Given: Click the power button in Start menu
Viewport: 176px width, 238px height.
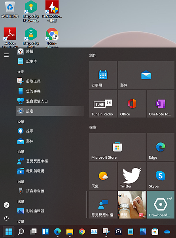Looking at the screenshot, I should coord(6,218).
